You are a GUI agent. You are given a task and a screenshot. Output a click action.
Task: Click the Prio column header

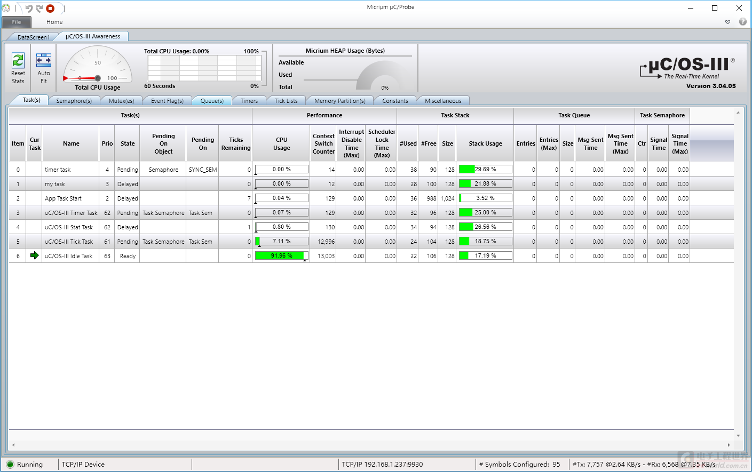pyautogui.click(x=107, y=143)
